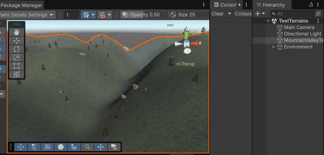
Task: Toggle the Y-axis grid visibility button
Action: [86, 15]
